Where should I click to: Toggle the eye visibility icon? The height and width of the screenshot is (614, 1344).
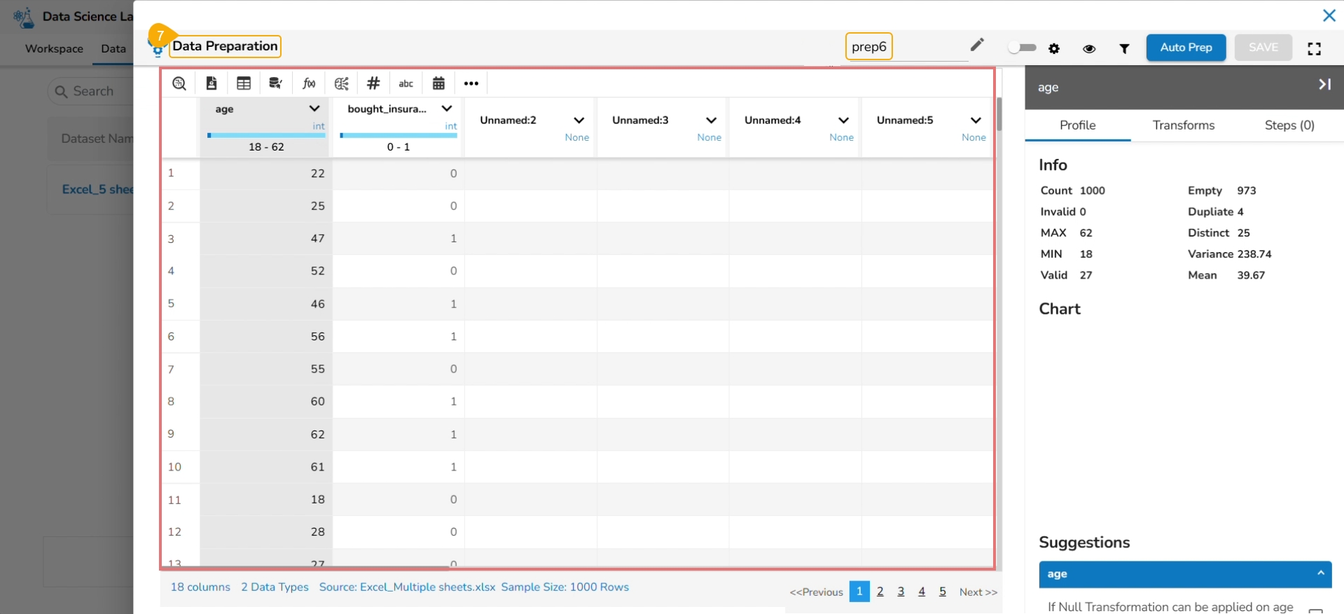[1089, 48]
